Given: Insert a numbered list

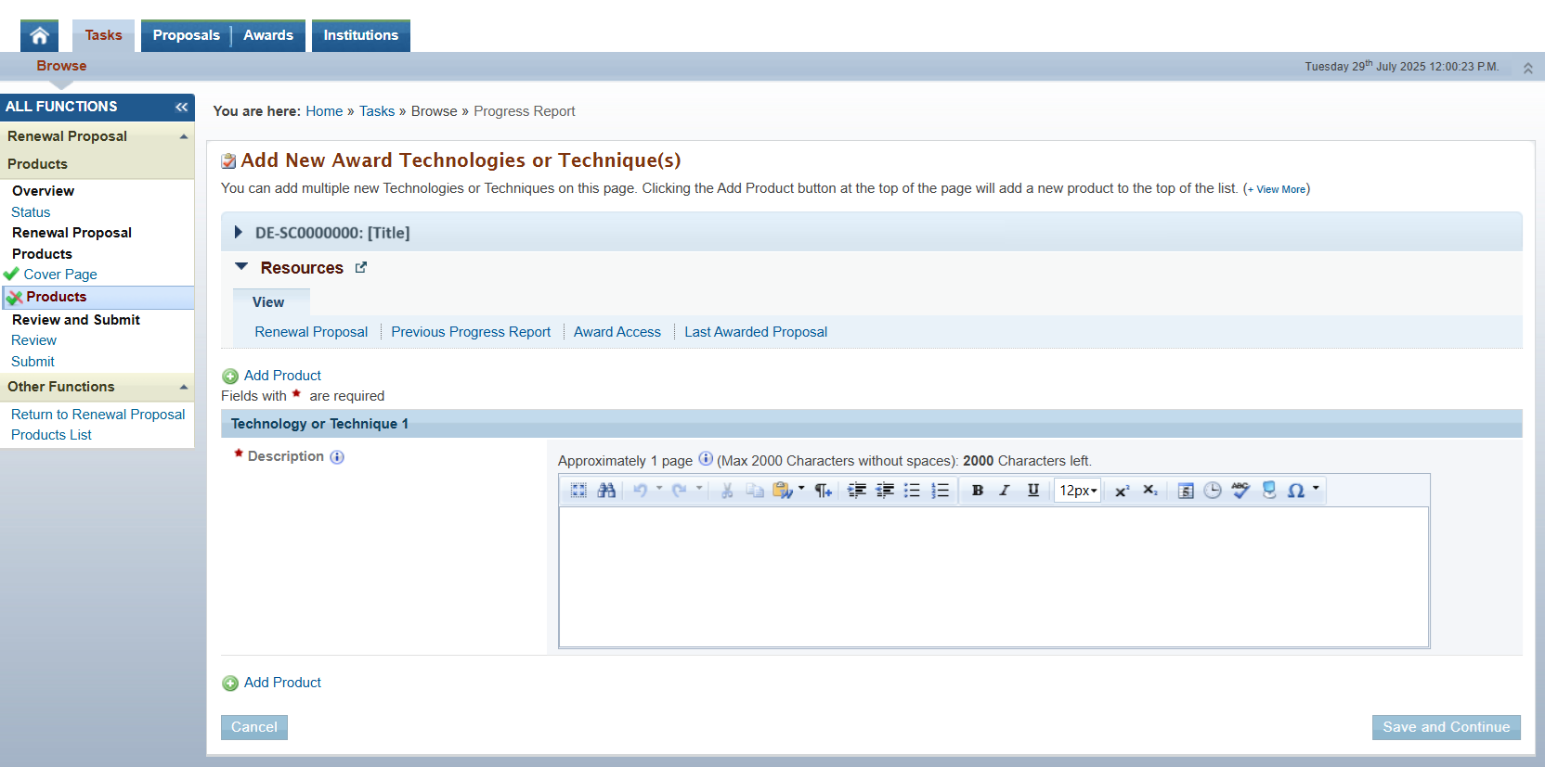Looking at the screenshot, I should pos(941,491).
